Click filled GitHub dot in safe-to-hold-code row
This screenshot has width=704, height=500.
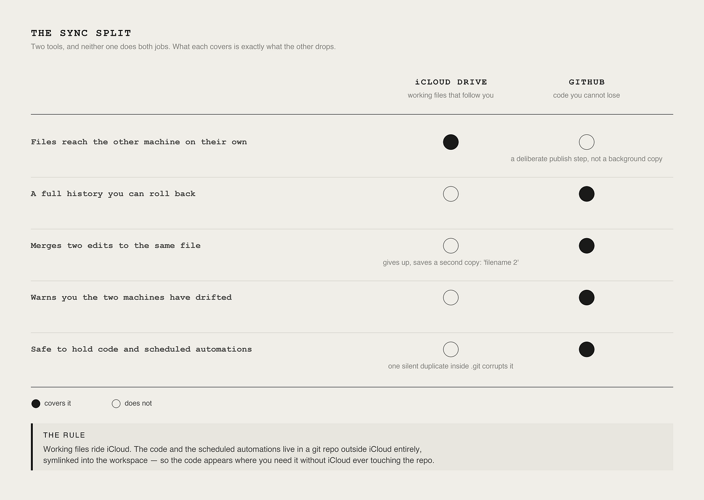tap(587, 349)
